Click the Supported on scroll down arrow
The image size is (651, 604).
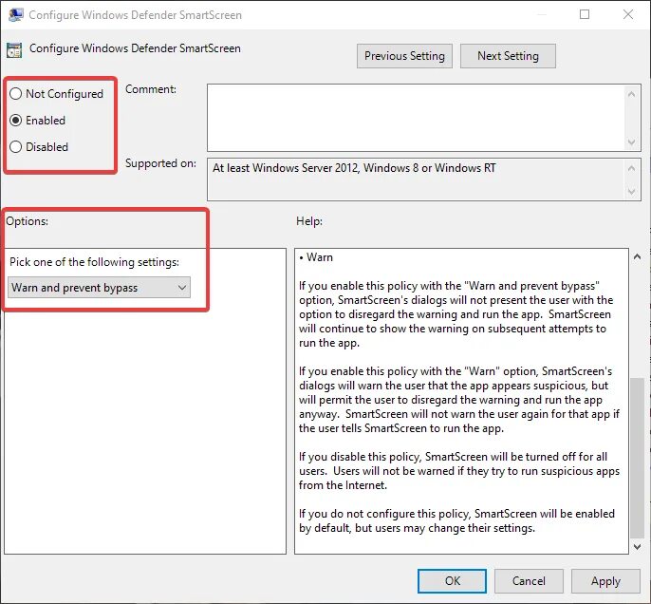pyautogui.click(x=631, y=192)
